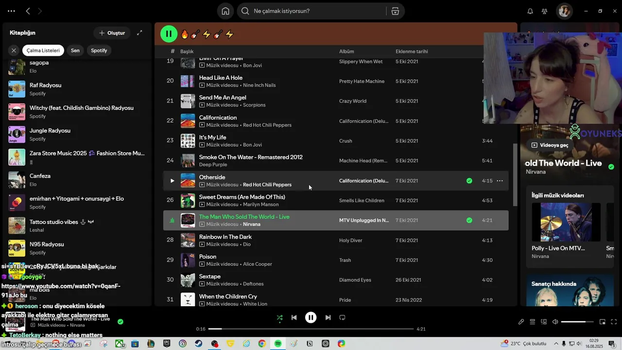Open Raf Radyosu playlist
The height and width of the screenshot is (350, 622).
pyautogui.click(x=78, y=89)
